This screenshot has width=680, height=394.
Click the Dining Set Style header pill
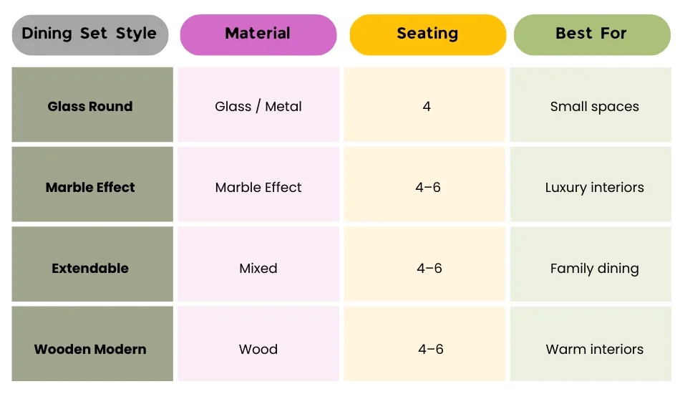[89, 34]
